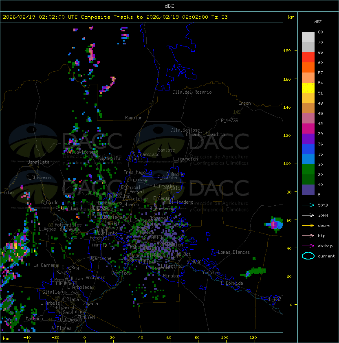Click the 'Tz 35' threshold text
This screenshot has height=343, width=339.
coord(220,17)
